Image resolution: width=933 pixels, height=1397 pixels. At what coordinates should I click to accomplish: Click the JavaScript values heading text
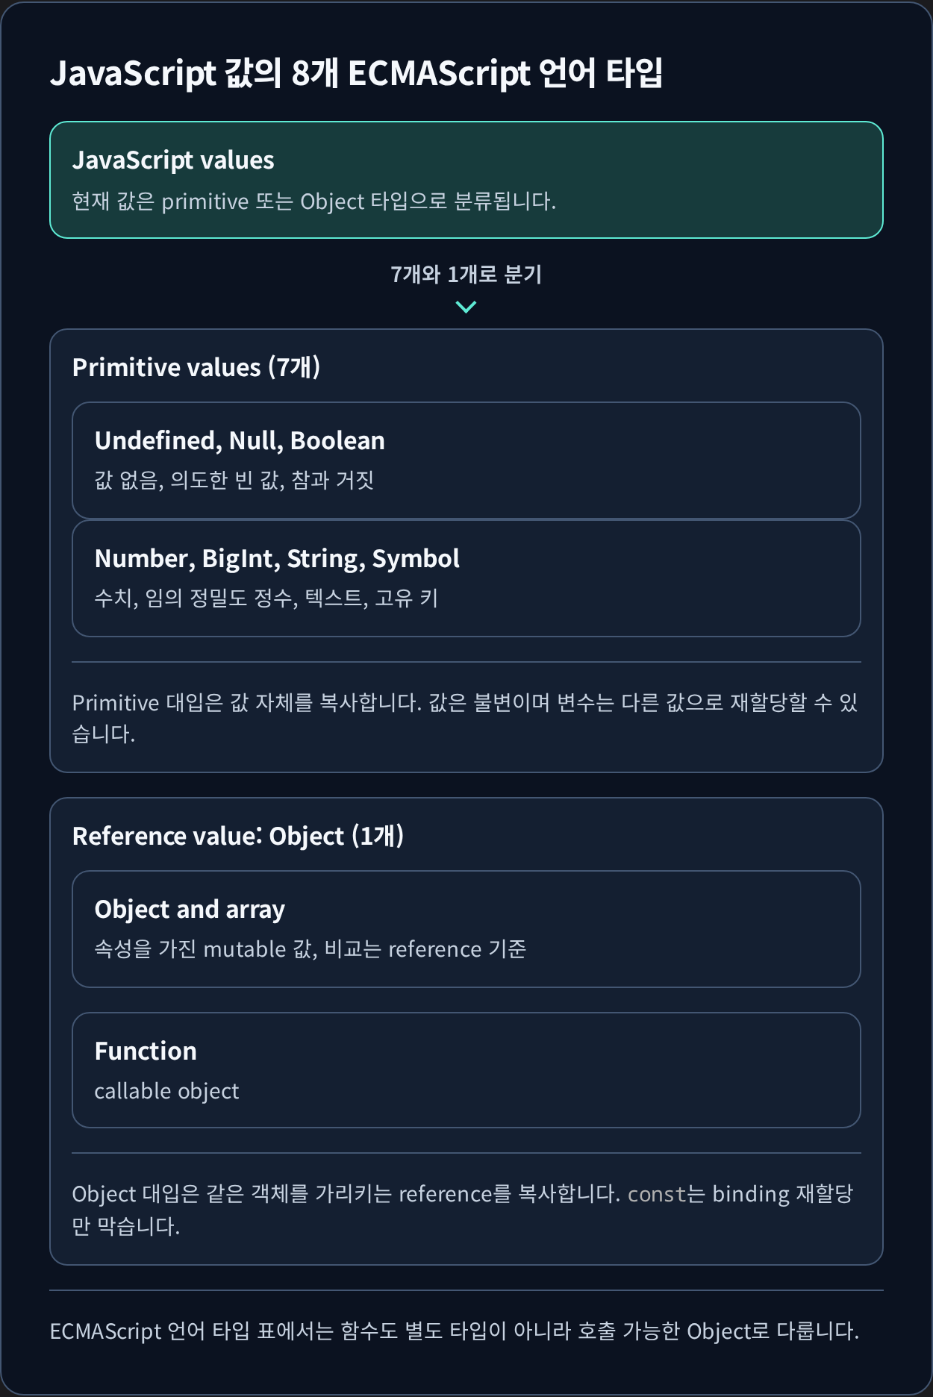pos(173,160)
